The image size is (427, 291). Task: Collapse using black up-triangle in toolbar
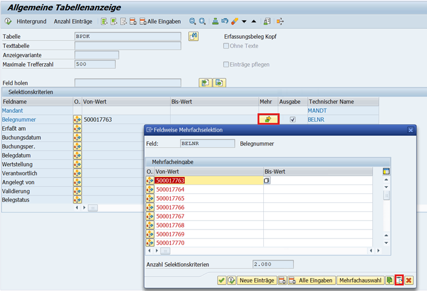point(254,21)
